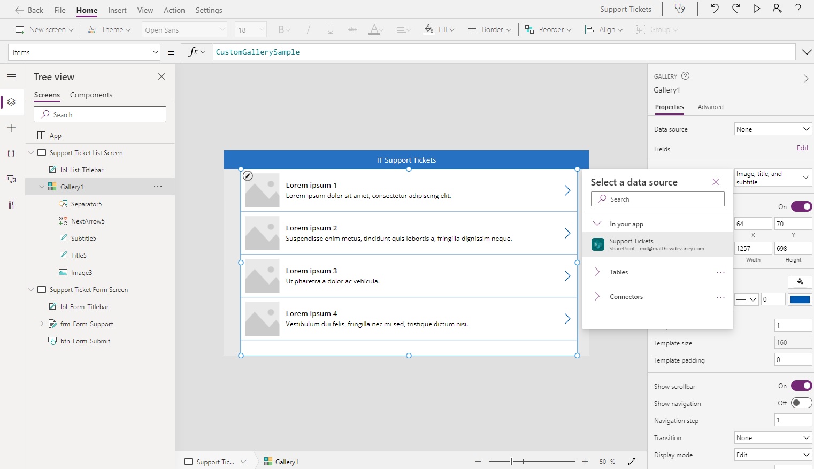Screen dimensions: 814x469
Task: Turn off the Show scrollbar toggle
Action: pyautogui.click(x=801, y=386)
